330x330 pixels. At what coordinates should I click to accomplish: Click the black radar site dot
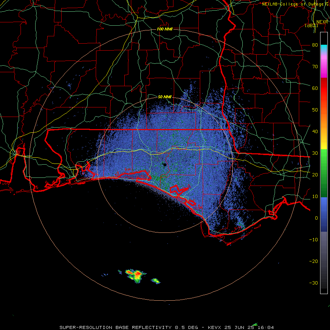point(165,165)
